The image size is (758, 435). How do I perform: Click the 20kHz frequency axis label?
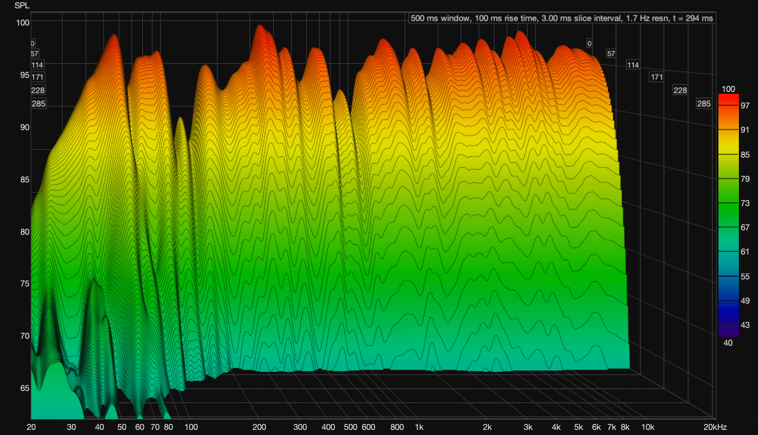pyautogui.click(x=715, y=427)
